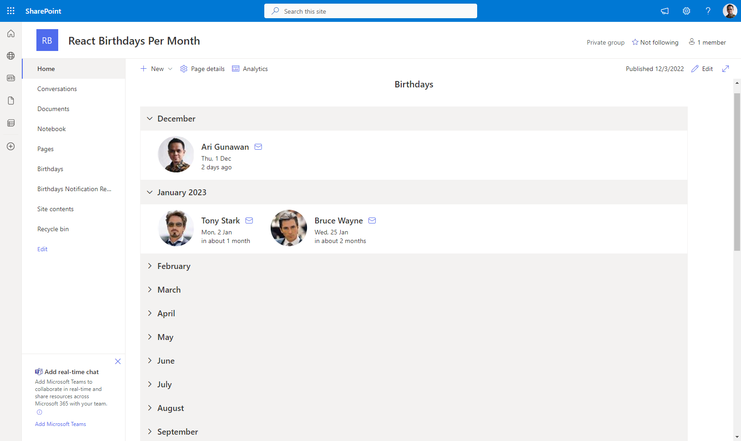Click the member count person icon
This screenshot has height=441, width=741.
click(692, 42)
